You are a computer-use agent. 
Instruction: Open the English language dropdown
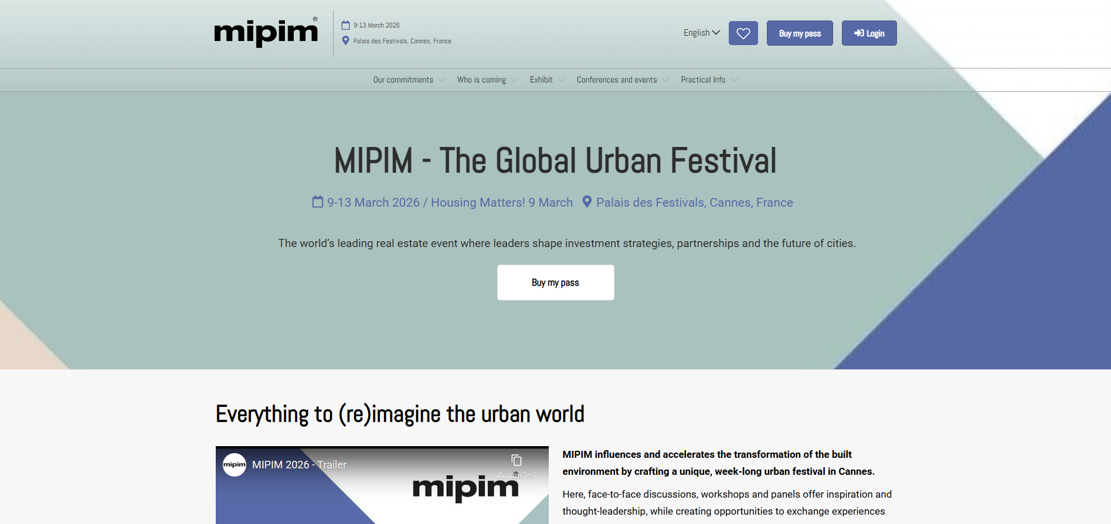701,33
